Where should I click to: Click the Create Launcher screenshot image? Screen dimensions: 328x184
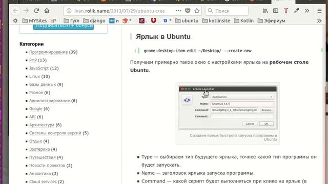[228, 108]
